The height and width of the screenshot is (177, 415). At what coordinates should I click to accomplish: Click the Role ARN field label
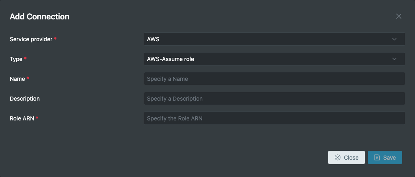pyautogui.click(x=22, y=118)
